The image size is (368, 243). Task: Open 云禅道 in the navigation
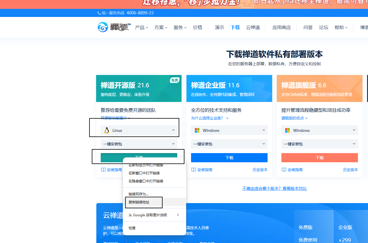pos(253,28)
